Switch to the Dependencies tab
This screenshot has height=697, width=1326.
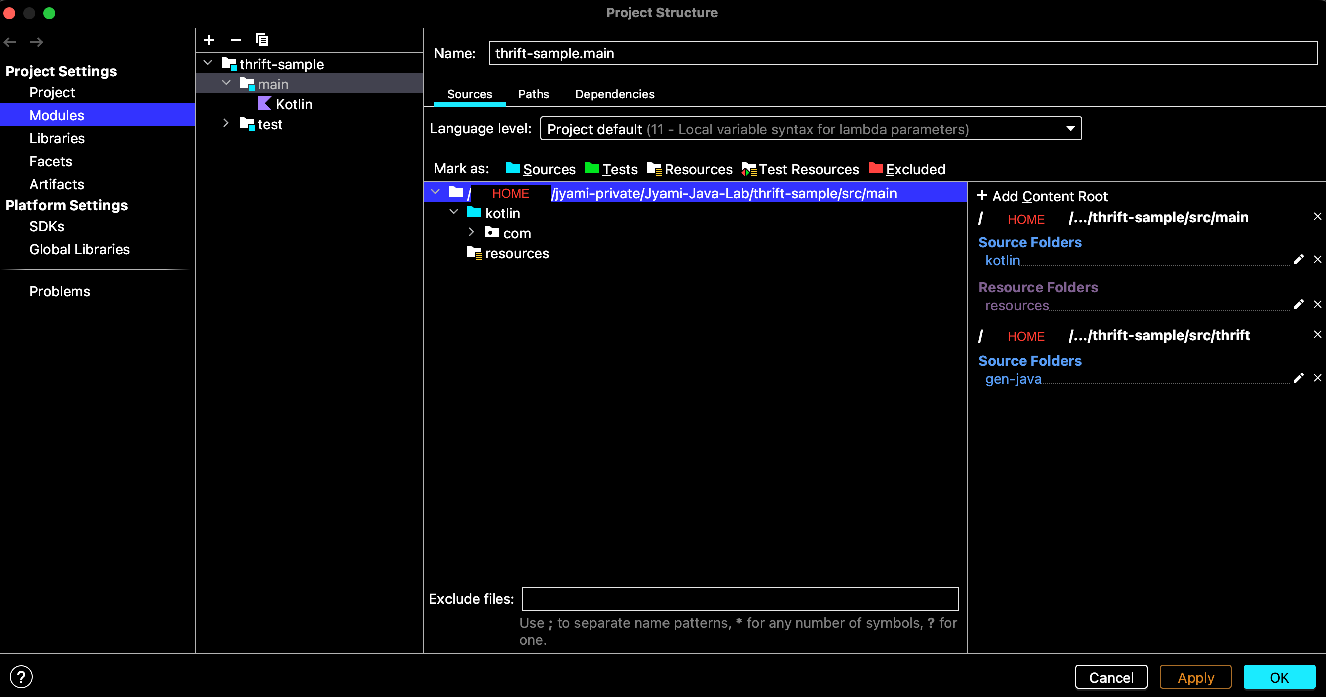[x=614, y=94]
